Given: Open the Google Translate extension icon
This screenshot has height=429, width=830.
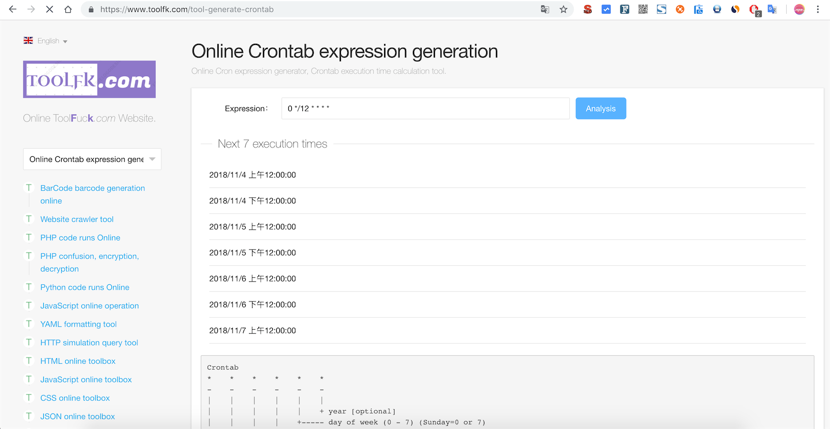Looking at the screenshot, I should (x=772, y=9).
